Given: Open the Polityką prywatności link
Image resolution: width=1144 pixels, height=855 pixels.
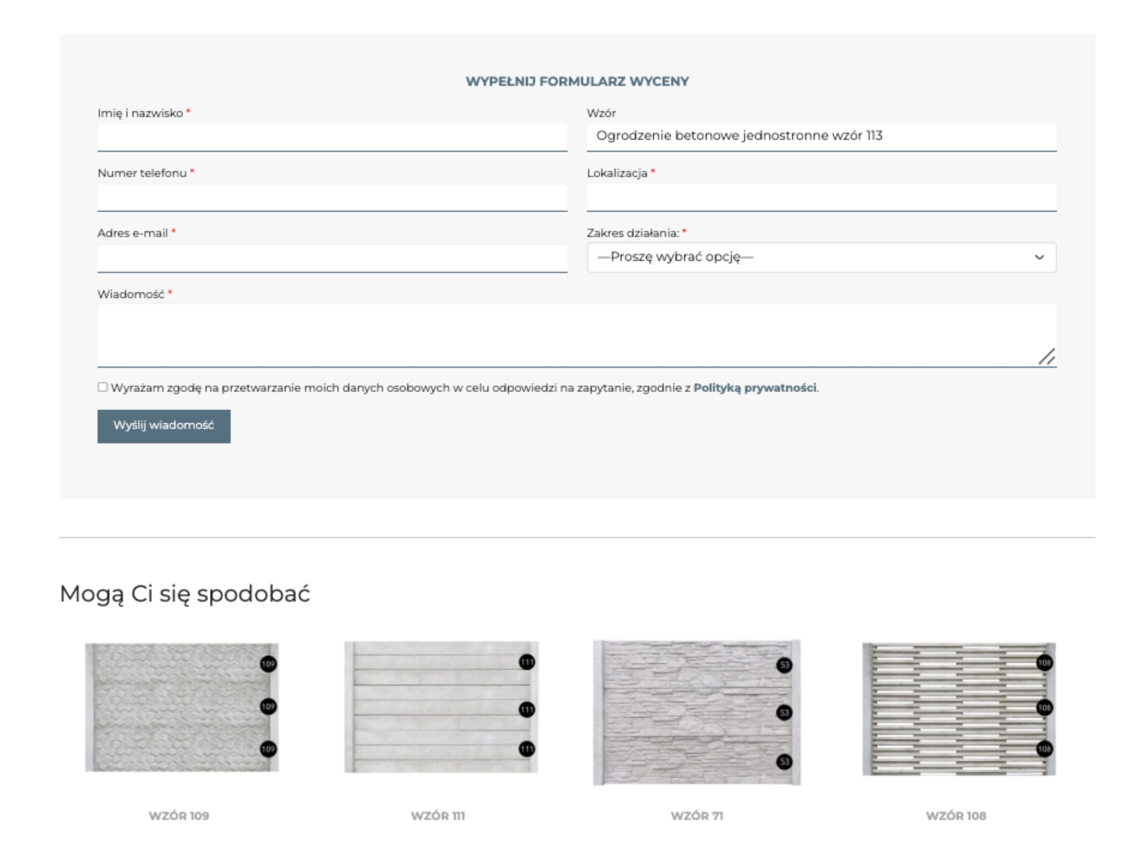Looking at the screenshot, I should [754, 387].
